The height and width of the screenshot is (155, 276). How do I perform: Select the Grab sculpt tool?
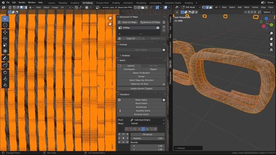tap(5, 72)
